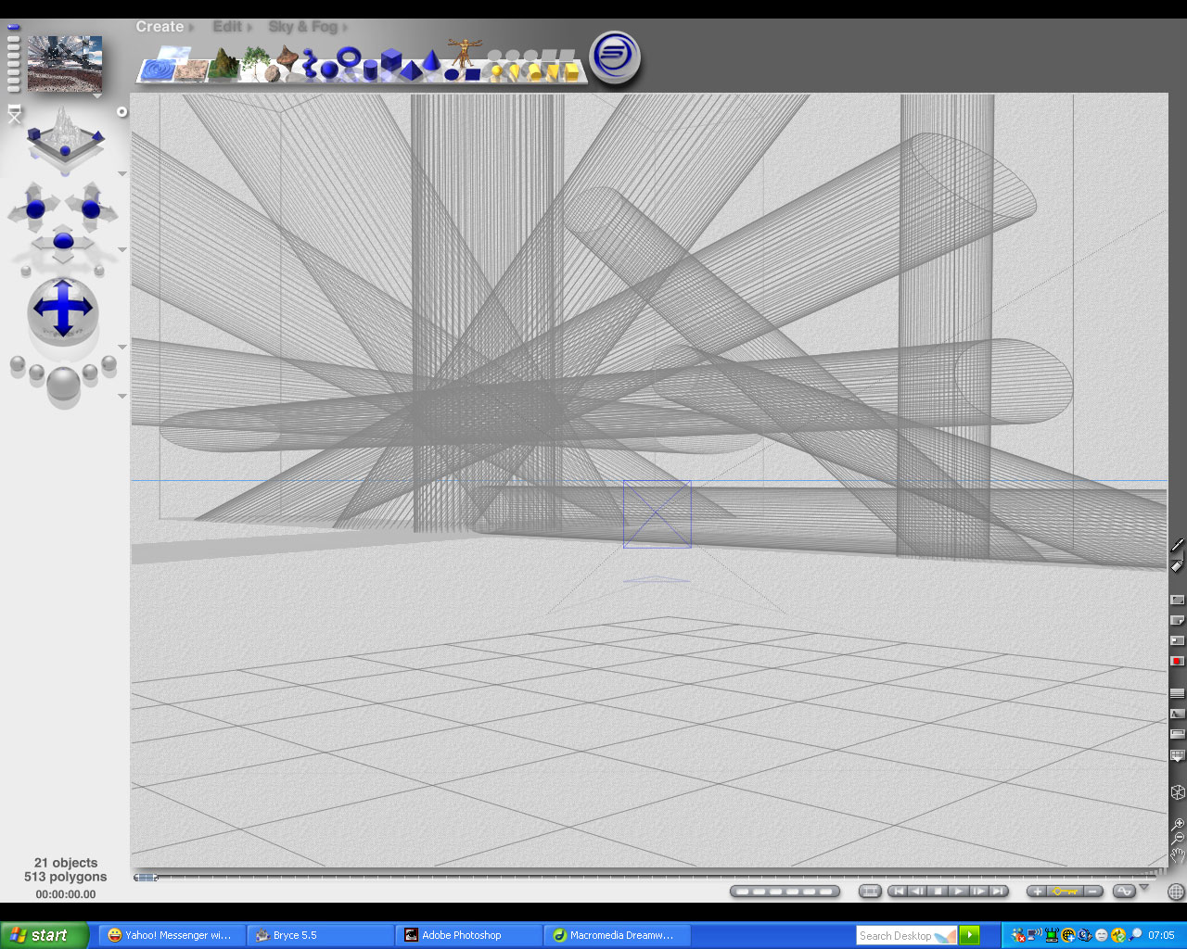Switch to the Sky & Fog palette
The height and width of the screenshot is (949, 1187).
303,27
